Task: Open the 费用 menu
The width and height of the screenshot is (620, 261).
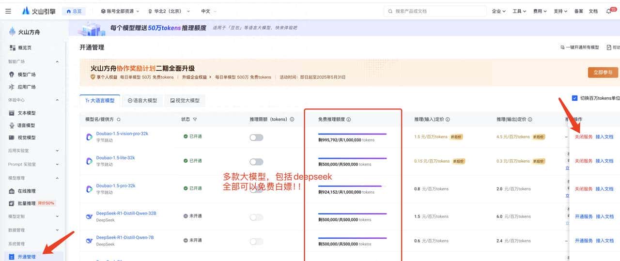Action: point(540,11)
